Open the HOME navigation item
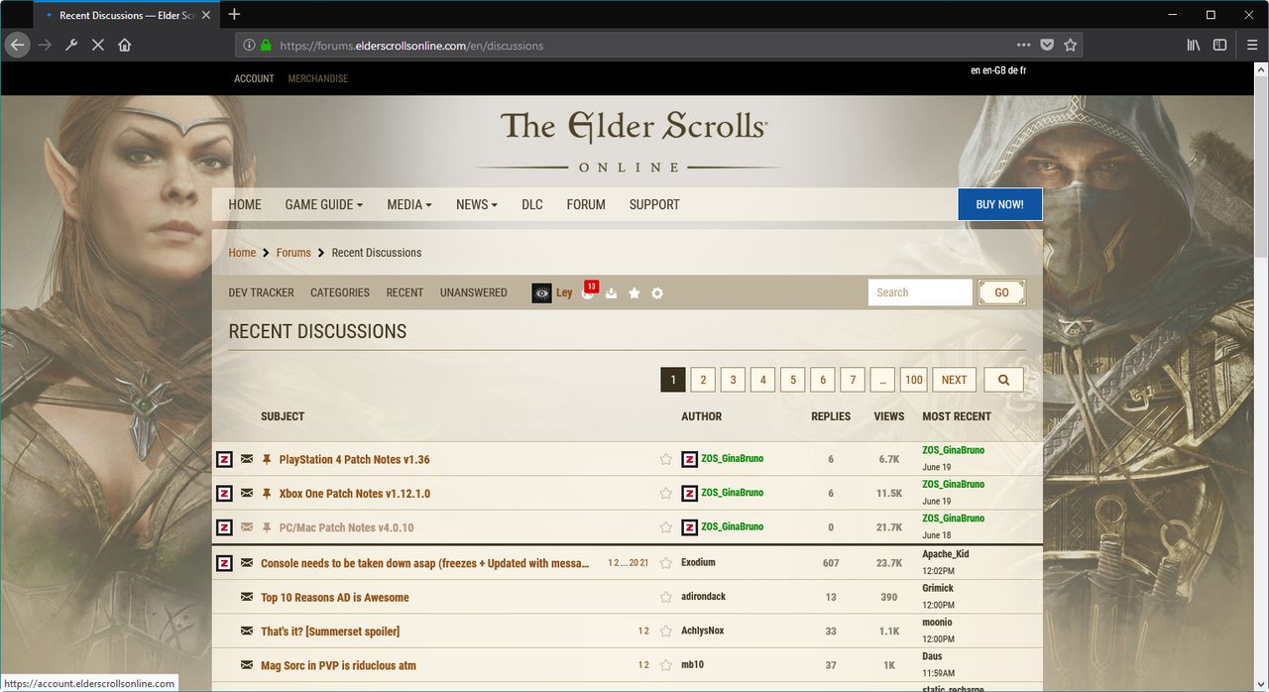The image size is (1269, 692). 245,204
